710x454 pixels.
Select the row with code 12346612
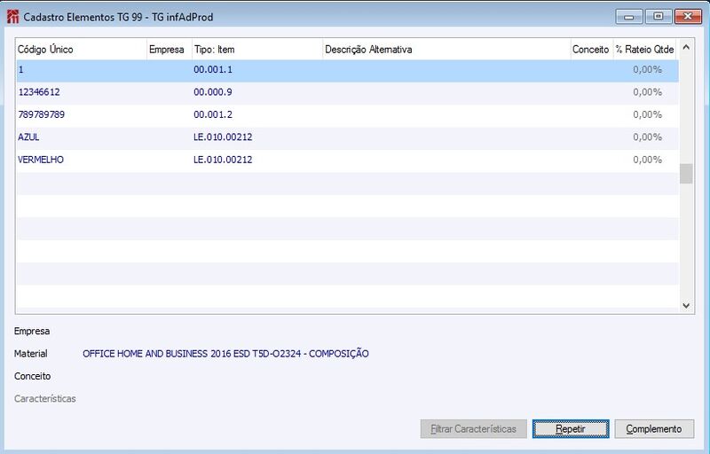coord(347,93)
